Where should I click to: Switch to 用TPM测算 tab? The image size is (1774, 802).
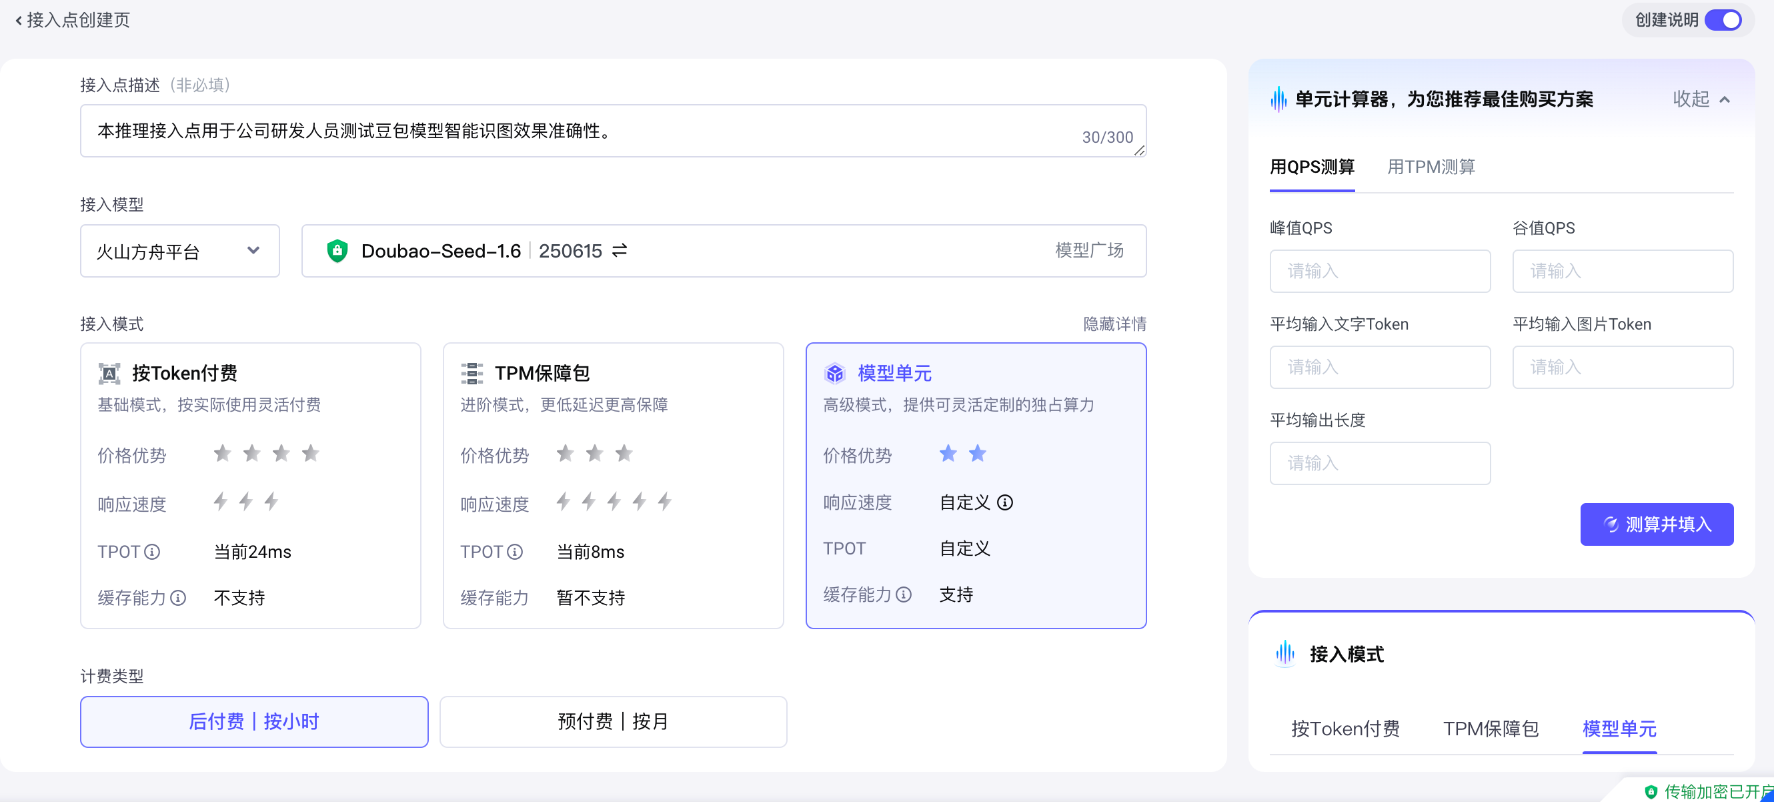tap(1431, 167)
